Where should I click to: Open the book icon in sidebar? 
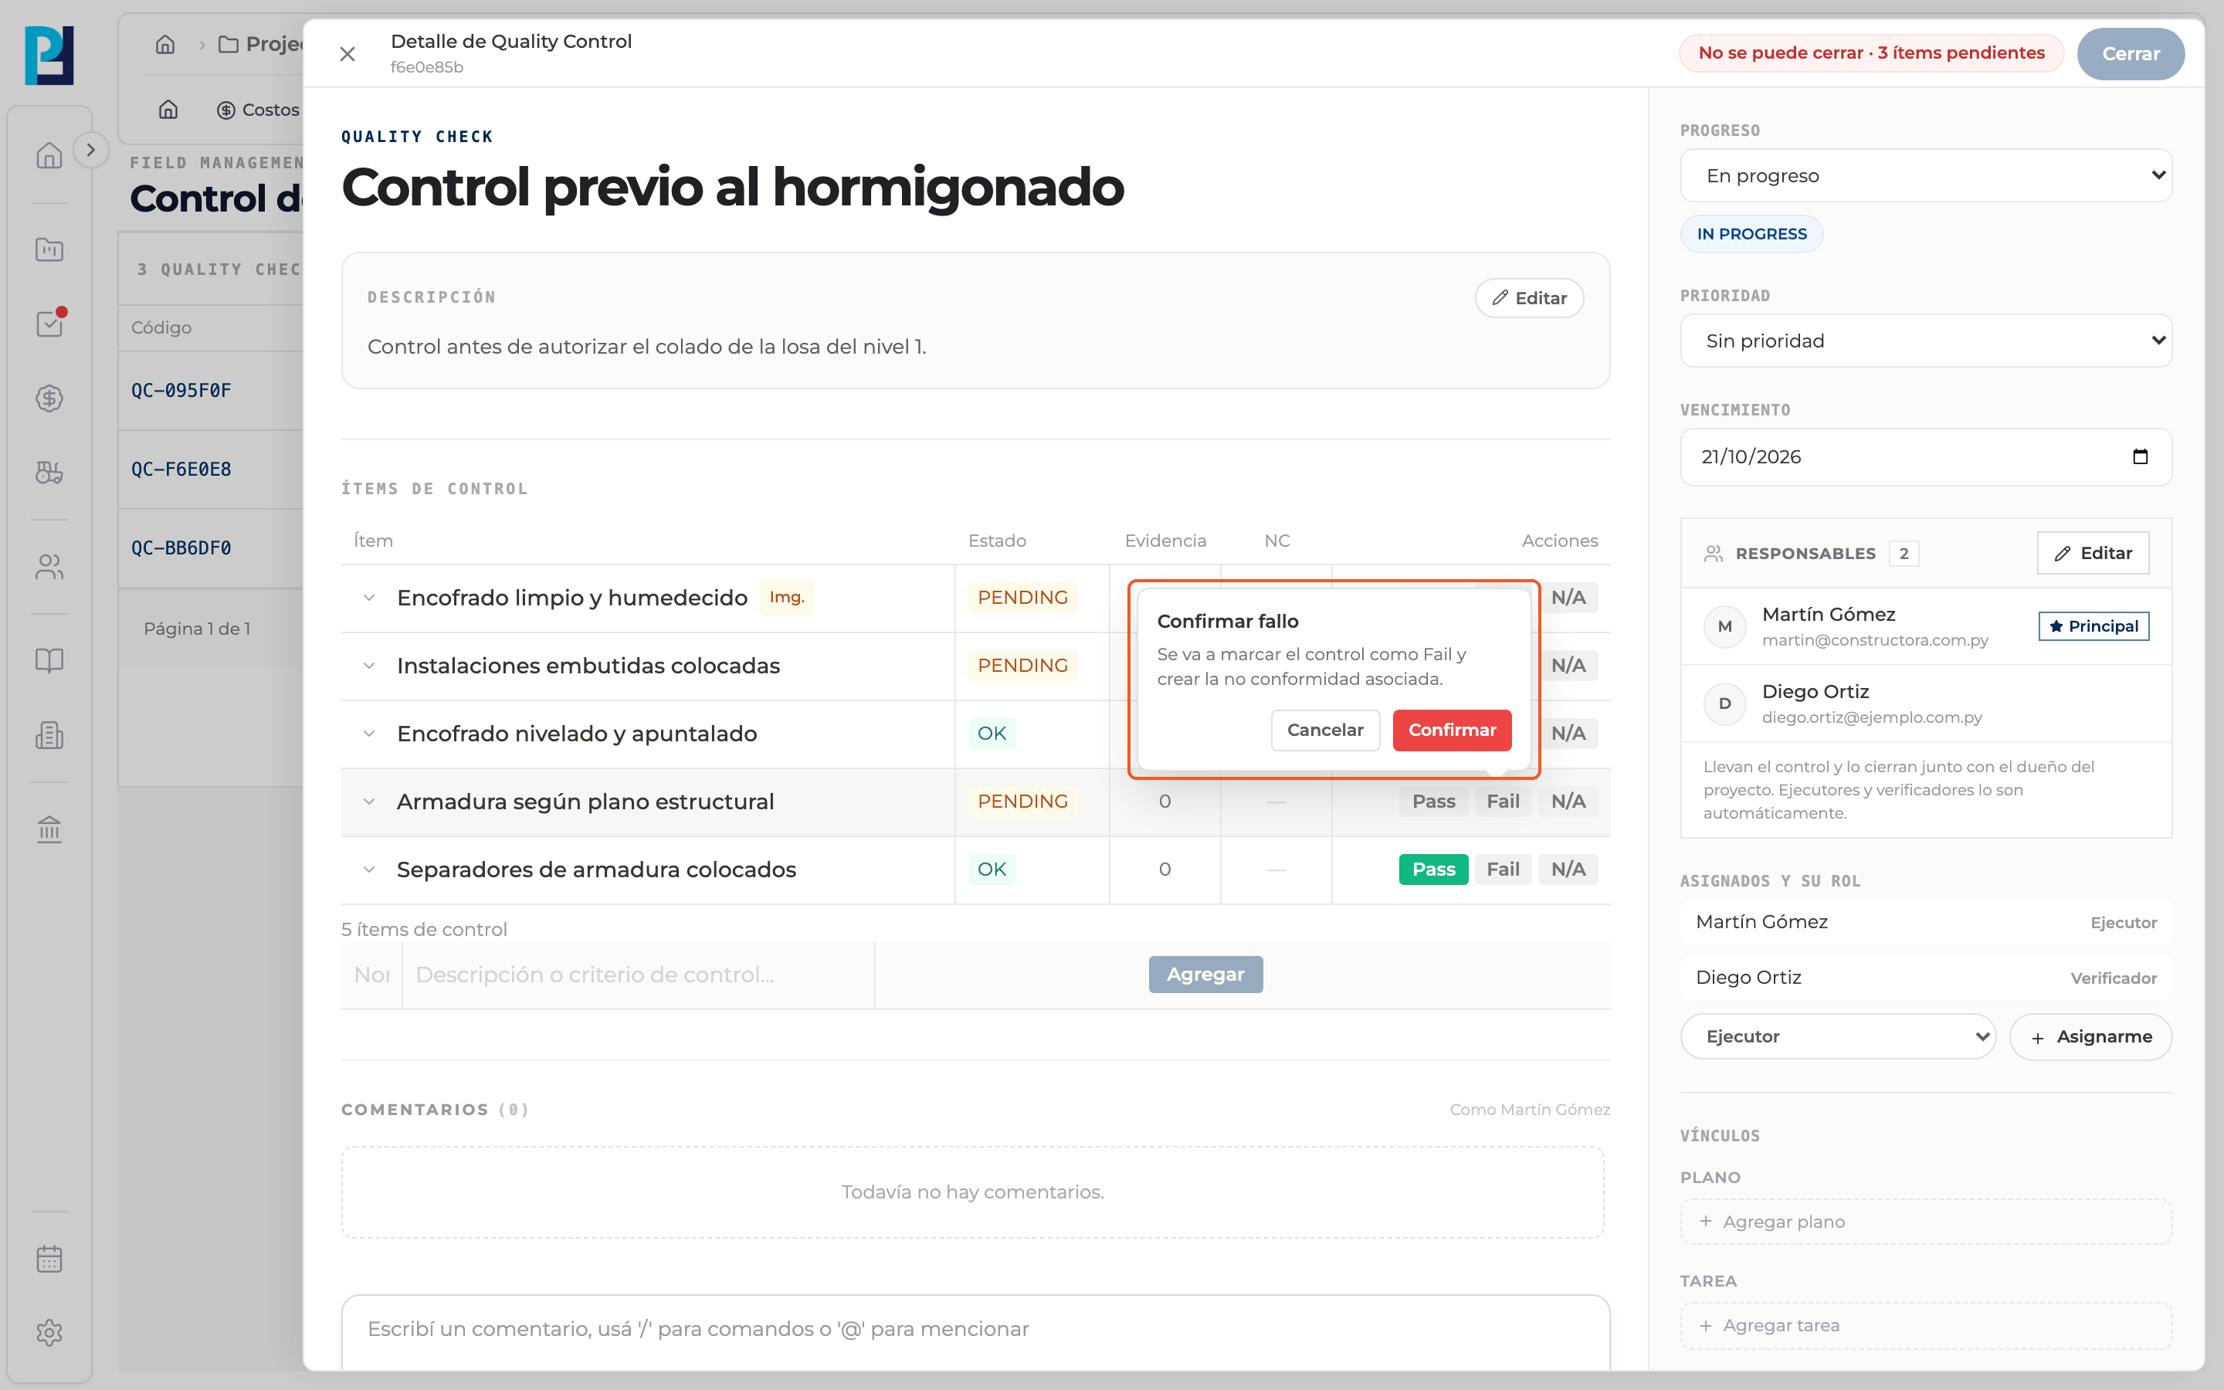click(49, 660)
